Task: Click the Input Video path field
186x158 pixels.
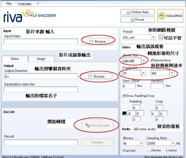Action: [x=41, y=42]
